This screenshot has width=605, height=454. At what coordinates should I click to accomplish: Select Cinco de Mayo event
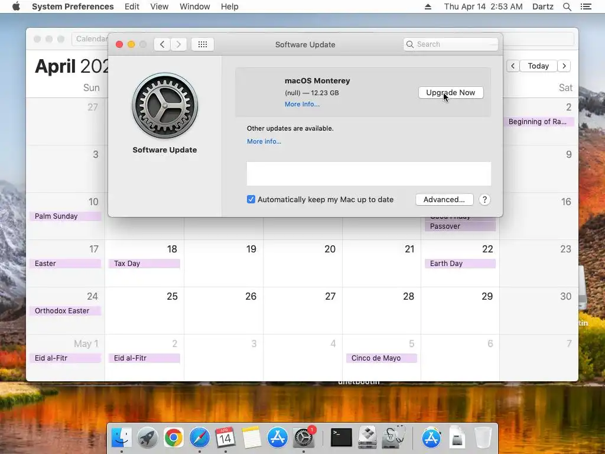pyautogui.click(x=381, y=358)
